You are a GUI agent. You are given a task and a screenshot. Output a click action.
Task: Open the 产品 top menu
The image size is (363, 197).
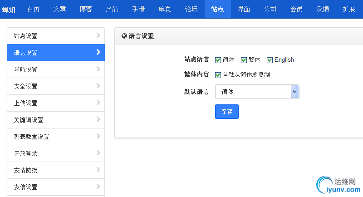(x=112, y=9)
